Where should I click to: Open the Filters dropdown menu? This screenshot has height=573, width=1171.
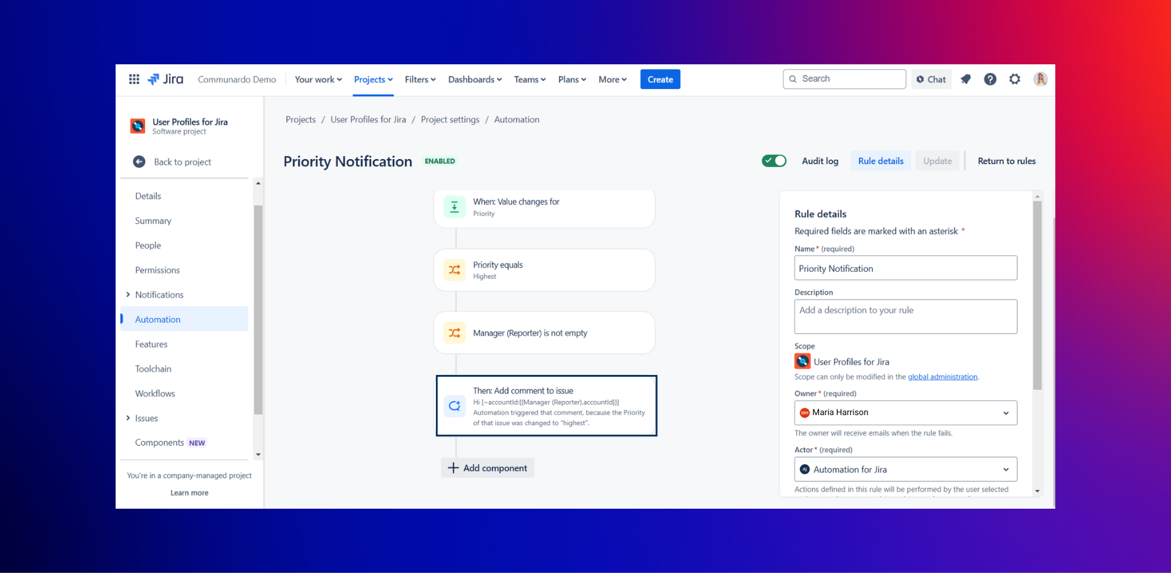coord(420,80)
